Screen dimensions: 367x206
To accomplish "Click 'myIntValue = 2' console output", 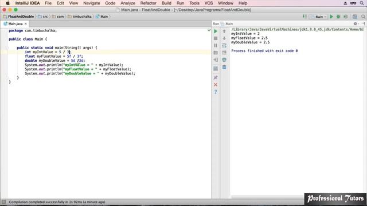I will (x=245, y=34).
